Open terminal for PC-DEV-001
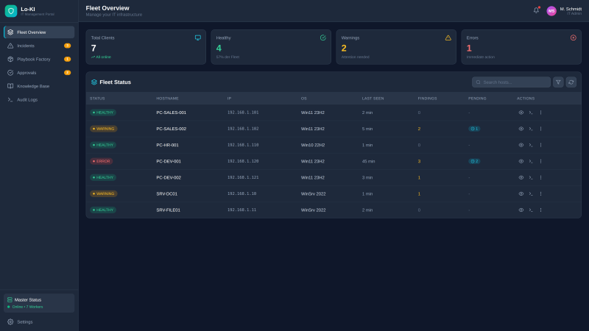This screenshot has width=589, height=331. [531, 161]
